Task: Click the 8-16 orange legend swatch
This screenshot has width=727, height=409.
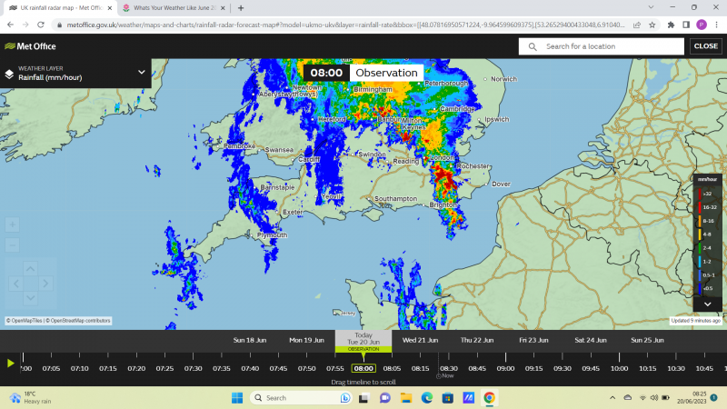Action: pos(700,221)
